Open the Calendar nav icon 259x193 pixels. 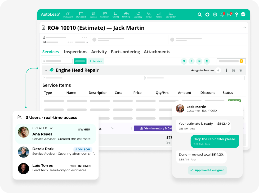(93, 15)
